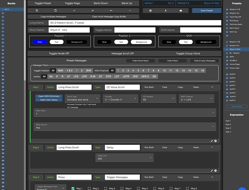This screenshot has width=249, height=190.
Task: Click the G badge beside Mem Up
Action: pyautogui.click(x=227, y=32)
